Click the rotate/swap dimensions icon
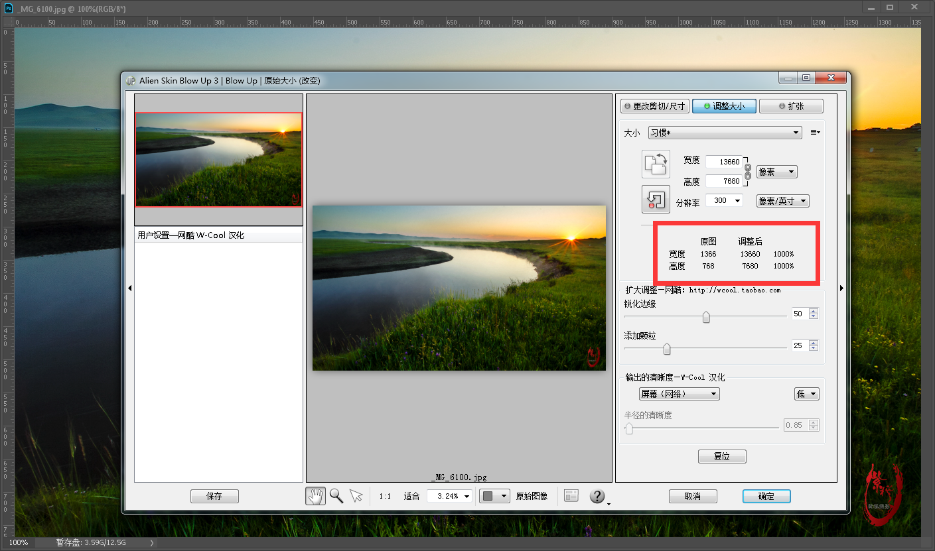The width and height of the screenshot is (935, 551). pos(656,164)
